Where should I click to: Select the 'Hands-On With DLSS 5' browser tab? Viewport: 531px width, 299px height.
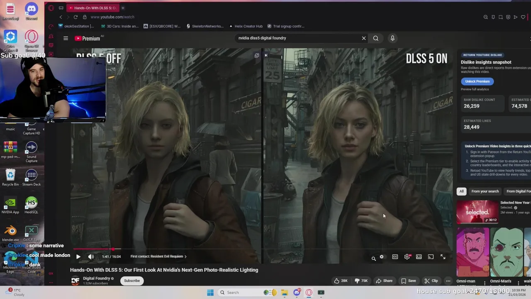point(93,8)
